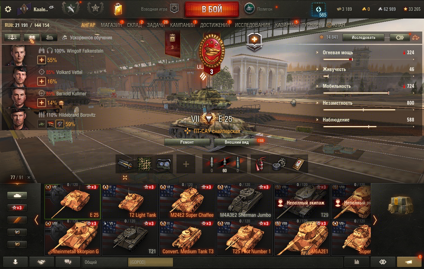
Task: Open the premium shop bag icon
Action: point(118,9)
